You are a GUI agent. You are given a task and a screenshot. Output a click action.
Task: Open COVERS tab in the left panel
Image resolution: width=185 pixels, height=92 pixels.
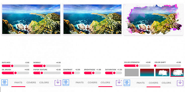[x=31, y=82]
